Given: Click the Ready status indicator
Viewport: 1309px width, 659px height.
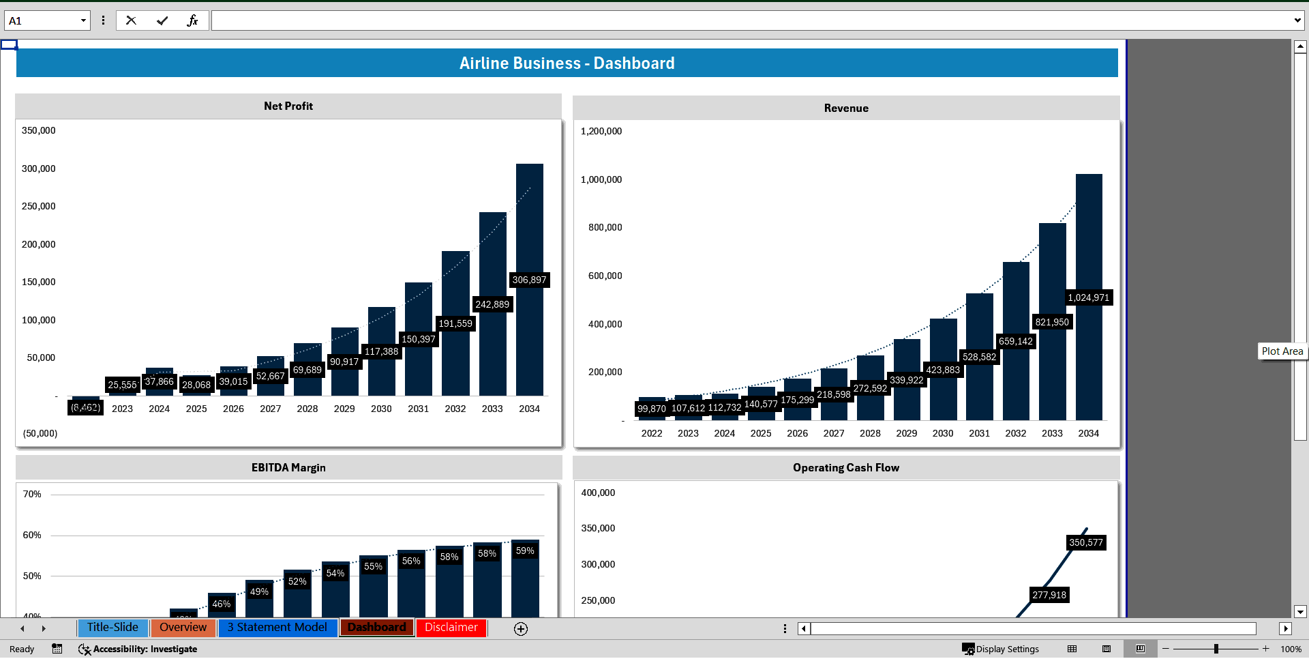Looking at the screenshot, I should [22, 649].
